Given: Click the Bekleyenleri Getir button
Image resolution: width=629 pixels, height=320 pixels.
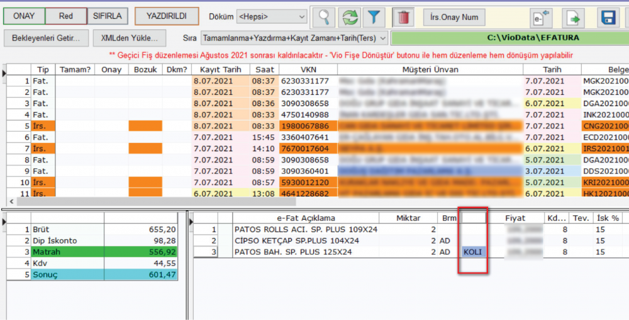Looking at the screenshot, I should point(46,38).
